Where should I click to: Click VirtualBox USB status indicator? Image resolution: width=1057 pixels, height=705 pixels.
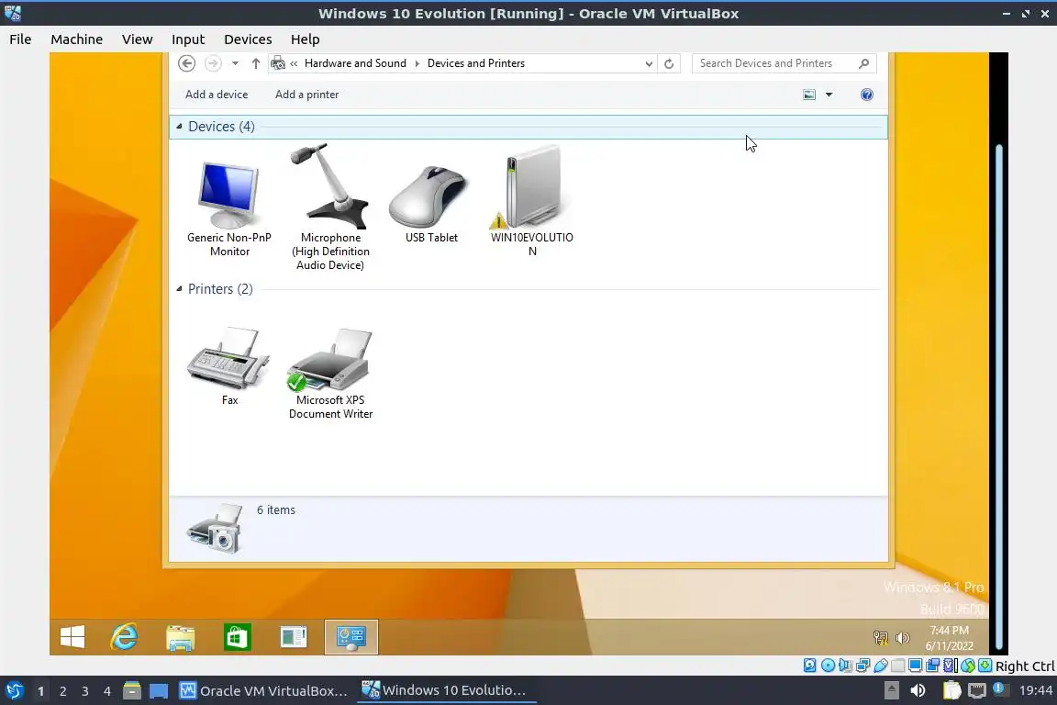pos(881,666)
